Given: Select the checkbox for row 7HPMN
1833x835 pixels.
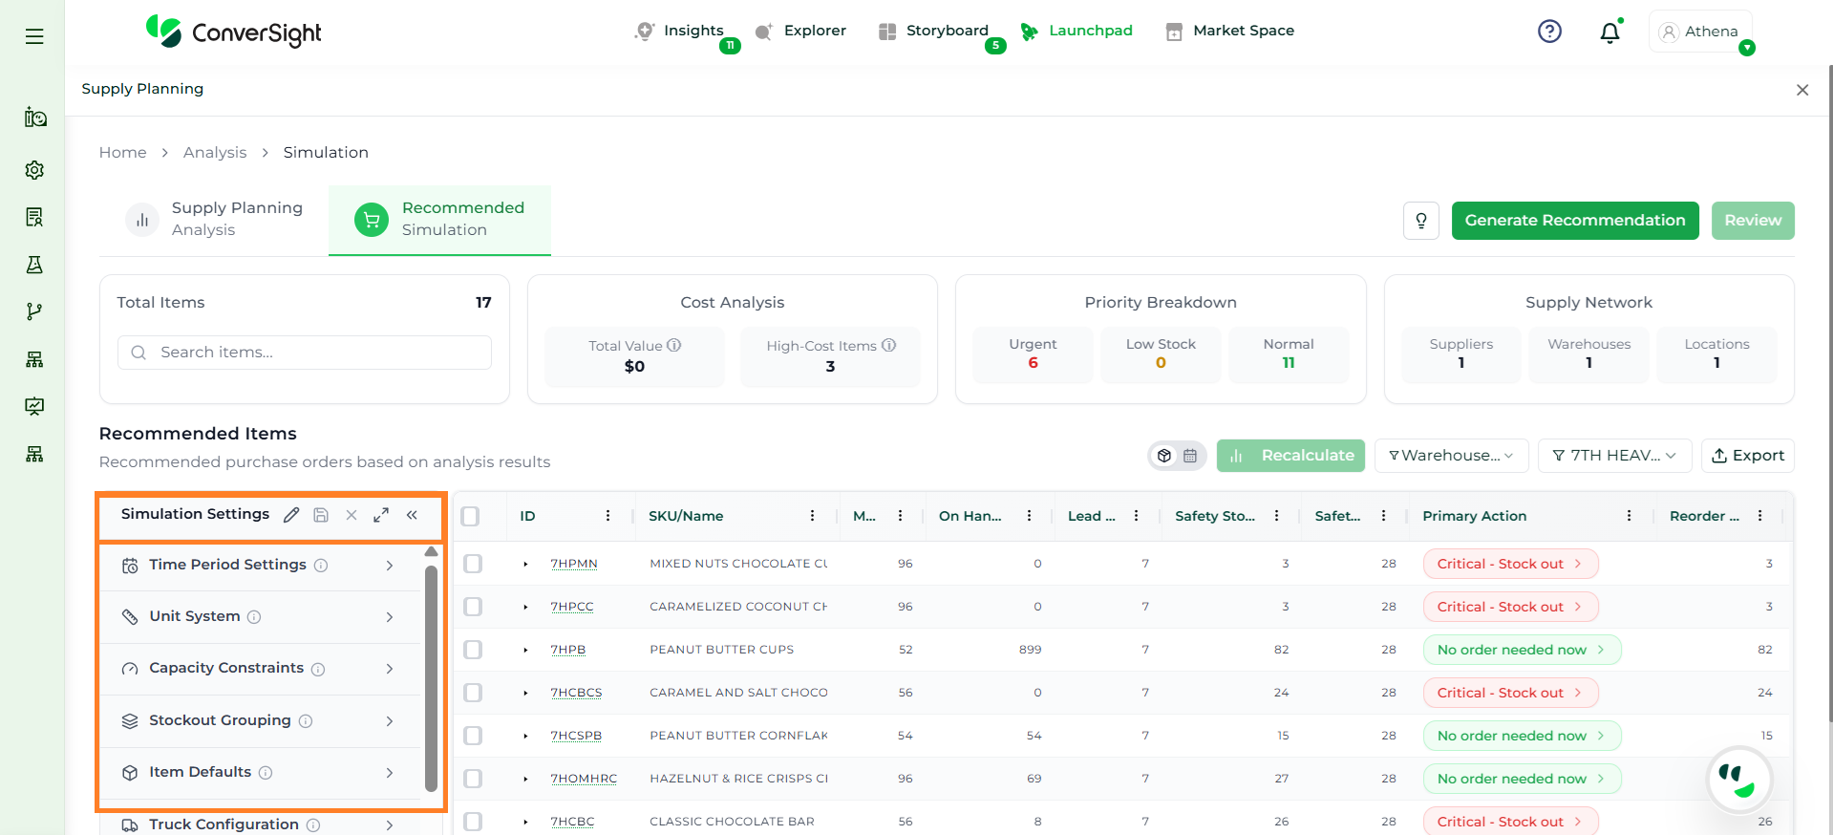Looking at the screenshot, I should coord(473,564).
